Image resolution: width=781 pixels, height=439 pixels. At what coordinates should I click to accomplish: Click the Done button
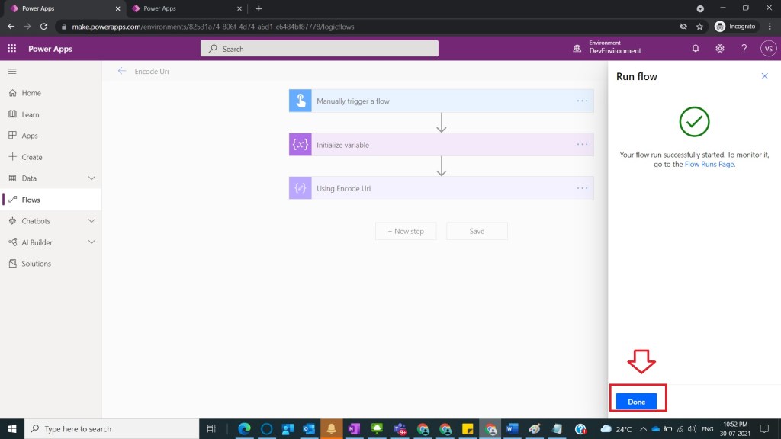[x=636, y=402]
